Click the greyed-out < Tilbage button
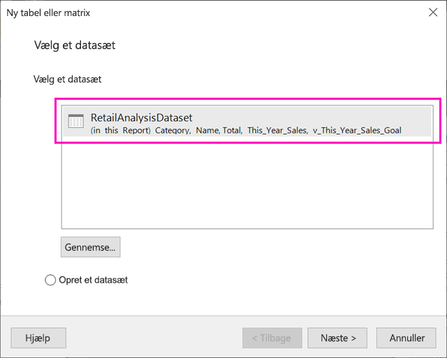Screen dimensions: 447x358 point(272,338)
